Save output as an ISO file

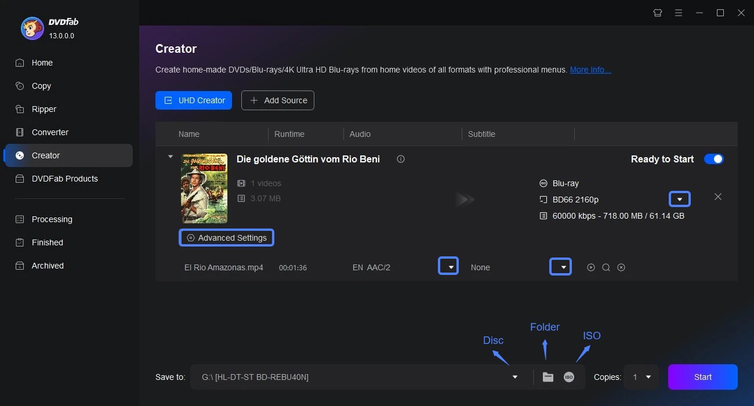point(568,376)
